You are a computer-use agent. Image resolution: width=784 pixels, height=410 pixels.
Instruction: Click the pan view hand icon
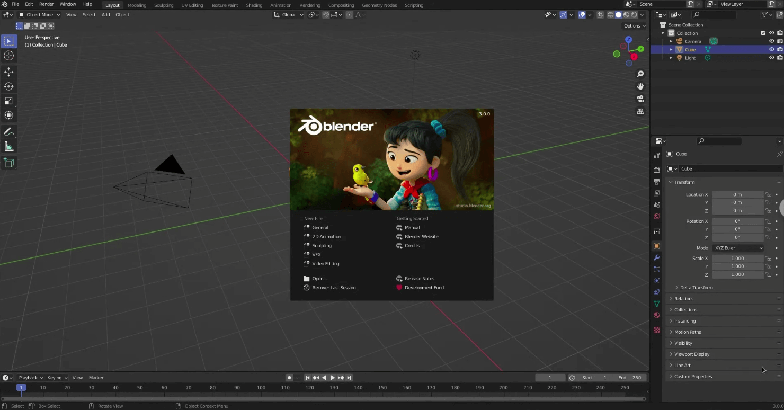(640, 86)
